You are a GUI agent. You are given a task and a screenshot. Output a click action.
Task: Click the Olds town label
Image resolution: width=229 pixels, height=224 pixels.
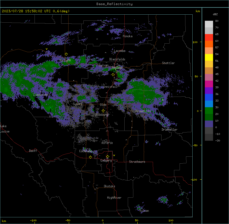point(103,105)
